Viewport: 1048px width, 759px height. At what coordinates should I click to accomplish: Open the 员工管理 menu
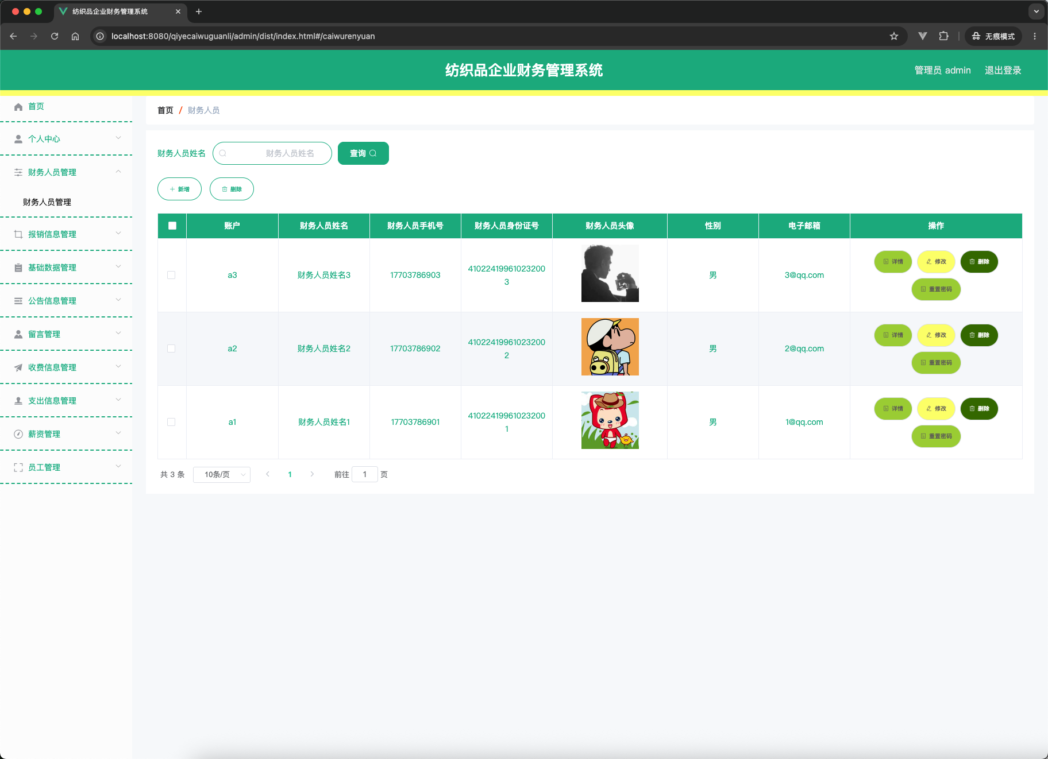click(66, 467)
